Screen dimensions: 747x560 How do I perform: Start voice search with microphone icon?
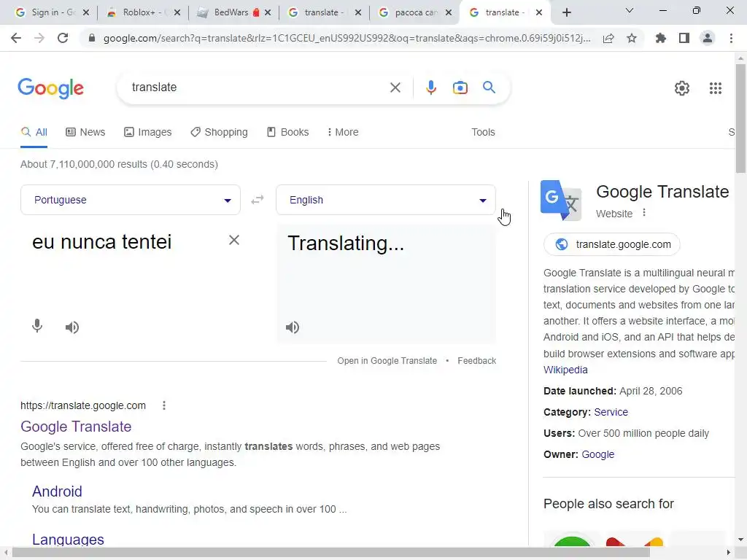point(430,87)
